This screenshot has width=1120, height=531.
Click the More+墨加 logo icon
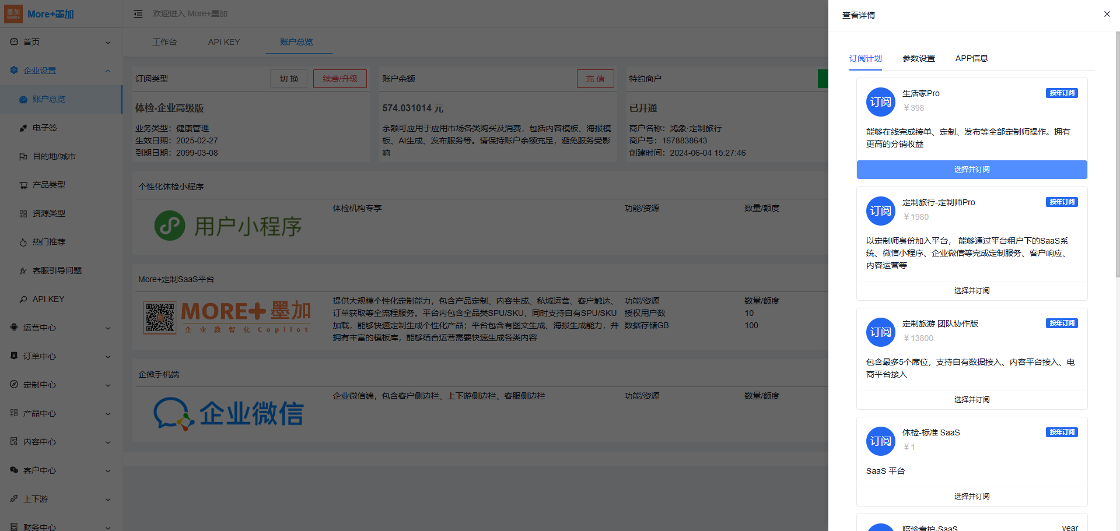[x=13, y=14]
